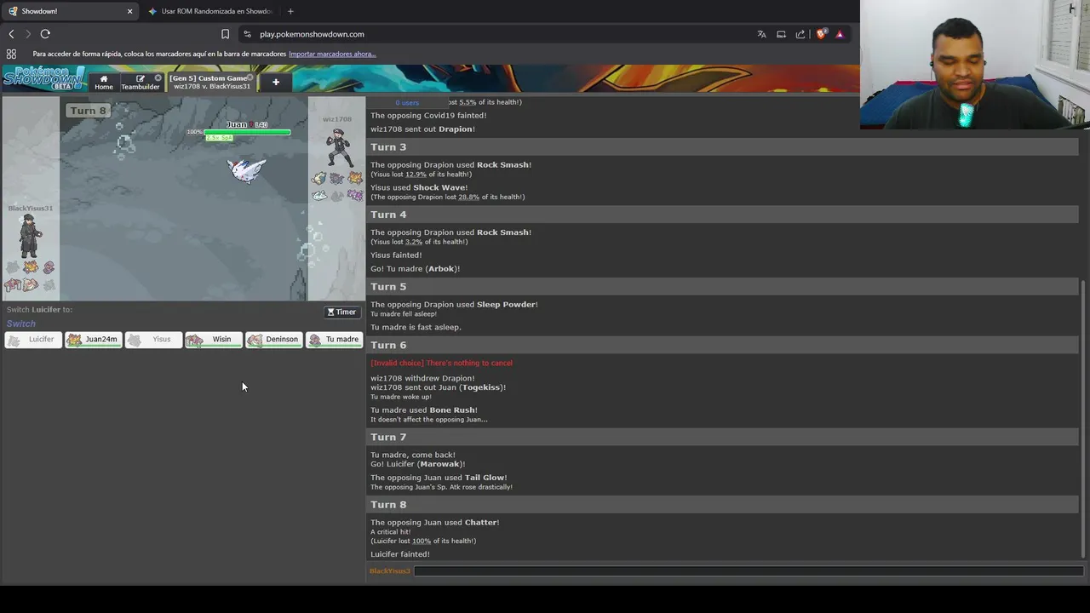Go forward in browser
Viewport: 1090px width, 613px height.
[28, 34]
